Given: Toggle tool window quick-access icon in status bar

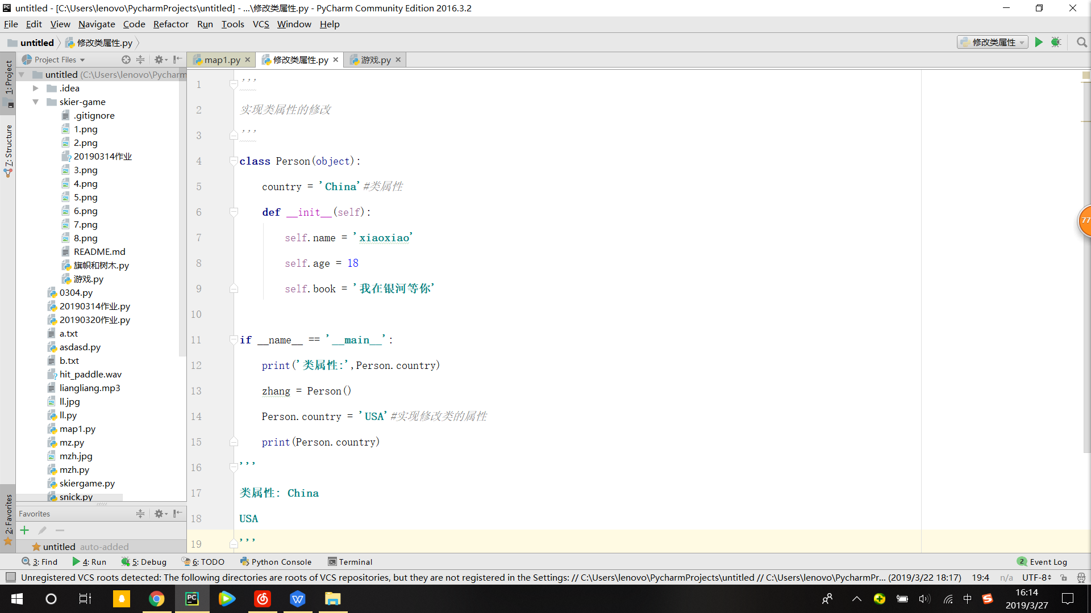Looking at the screenshot, I should [x=10, y=577].
